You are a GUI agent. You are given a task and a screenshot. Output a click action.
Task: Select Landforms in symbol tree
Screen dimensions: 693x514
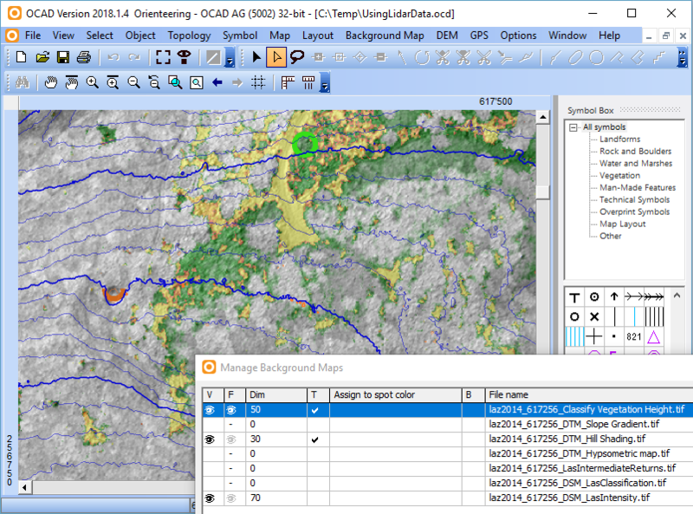pos(619,139)
